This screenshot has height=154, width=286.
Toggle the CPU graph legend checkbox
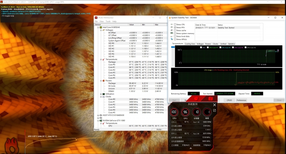pyautogui.click(x=201, y=47)
